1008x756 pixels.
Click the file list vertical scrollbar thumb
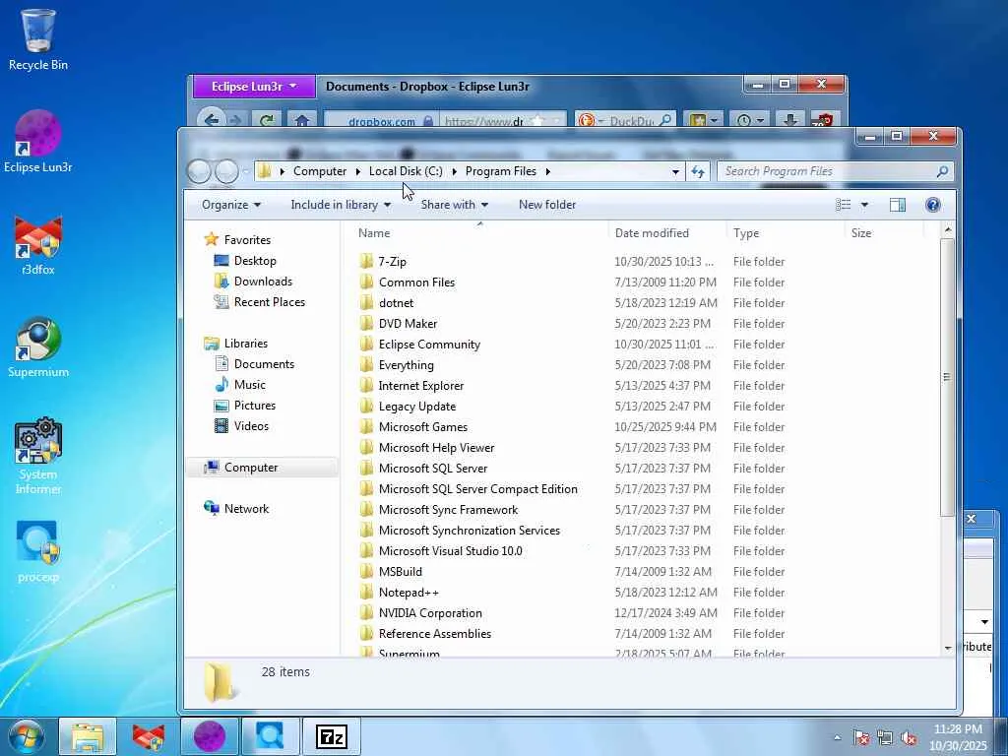tap(946, 377)
